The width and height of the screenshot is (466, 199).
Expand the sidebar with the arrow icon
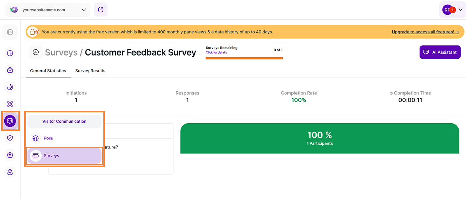pyautogui.click(x=10, y=32)
